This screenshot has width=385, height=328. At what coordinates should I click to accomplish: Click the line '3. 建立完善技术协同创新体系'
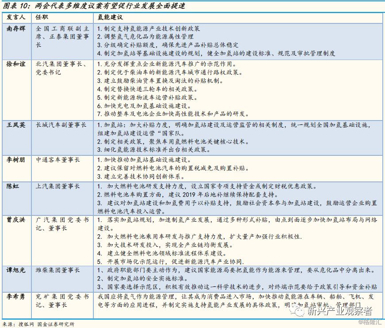[141, 177]
